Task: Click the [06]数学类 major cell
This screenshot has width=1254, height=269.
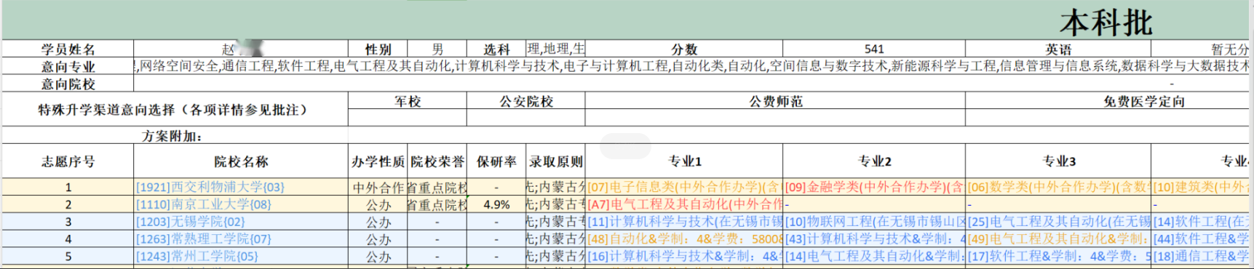Action: [x=1058, y=187]
